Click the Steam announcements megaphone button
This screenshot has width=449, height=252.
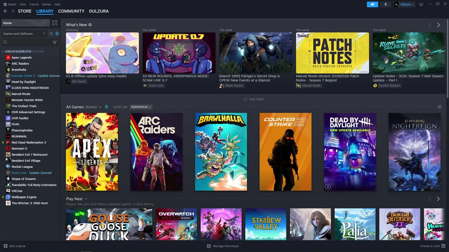pos(373,4)
